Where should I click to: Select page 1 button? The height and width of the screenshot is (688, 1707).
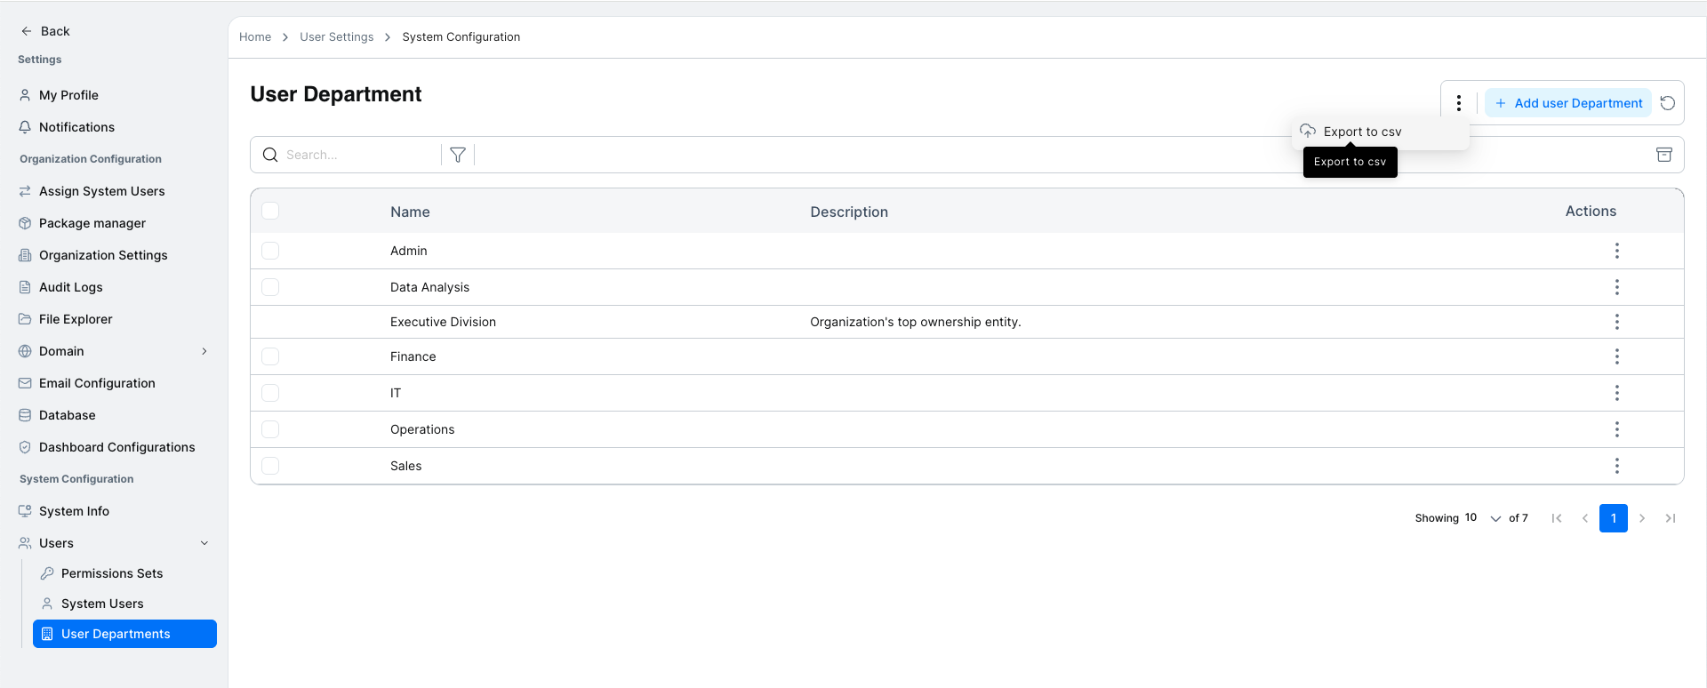coord(1614,518)
